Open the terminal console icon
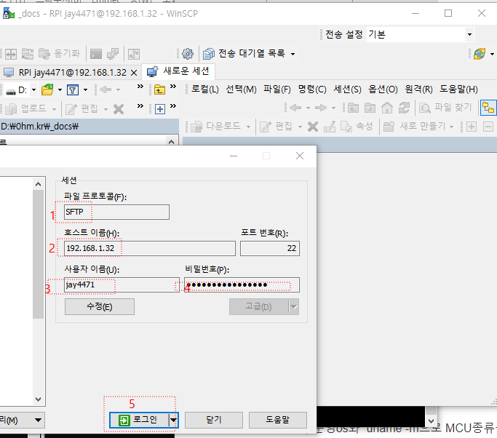The width and height of the screenshot is (497, 438). click(96, 54)
